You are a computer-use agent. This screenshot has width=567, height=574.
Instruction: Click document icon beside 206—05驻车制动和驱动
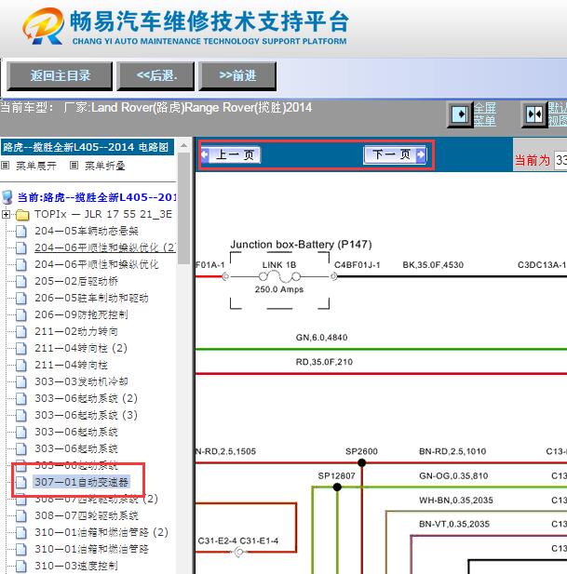click(21, 299)
